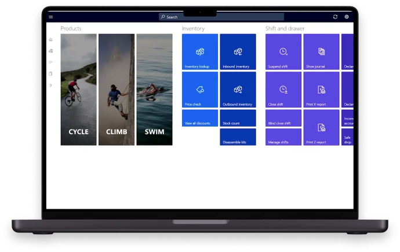This screenshot has height=252, width=400.
Task: Open the lines list icon in sidebar
Action: click(51, 62)
